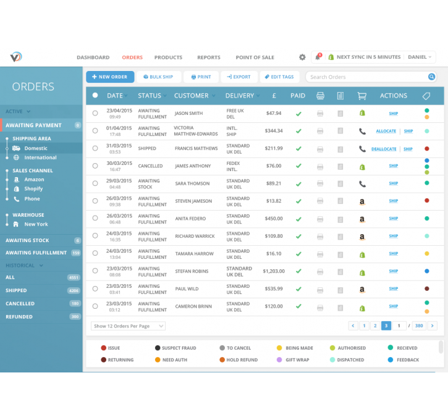Click Amazon icon in Paul Wild row
The image size is (448, 420).
point(362,290)
